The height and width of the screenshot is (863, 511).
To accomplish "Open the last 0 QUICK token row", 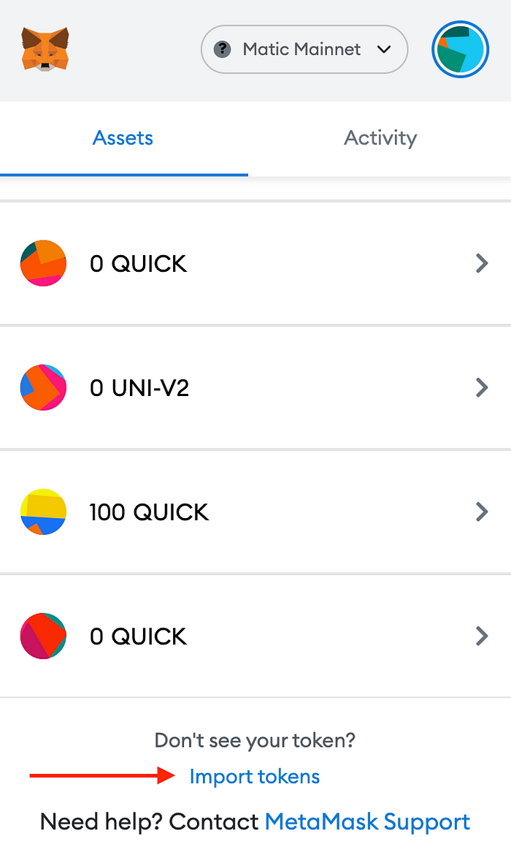I will pyautogui.click(x=255, y=636).
